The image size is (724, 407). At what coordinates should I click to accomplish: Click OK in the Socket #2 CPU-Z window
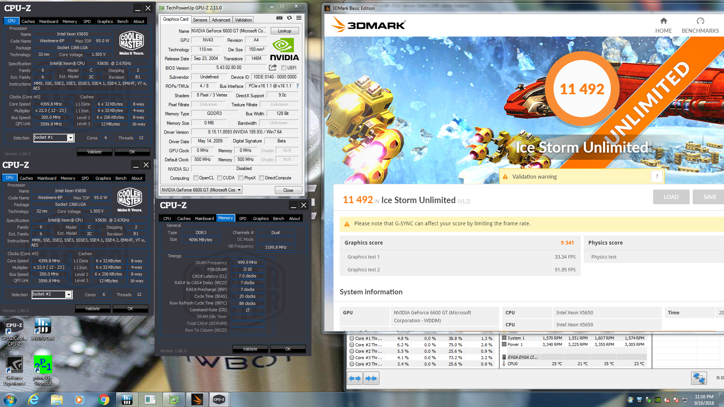coord(130,309)
